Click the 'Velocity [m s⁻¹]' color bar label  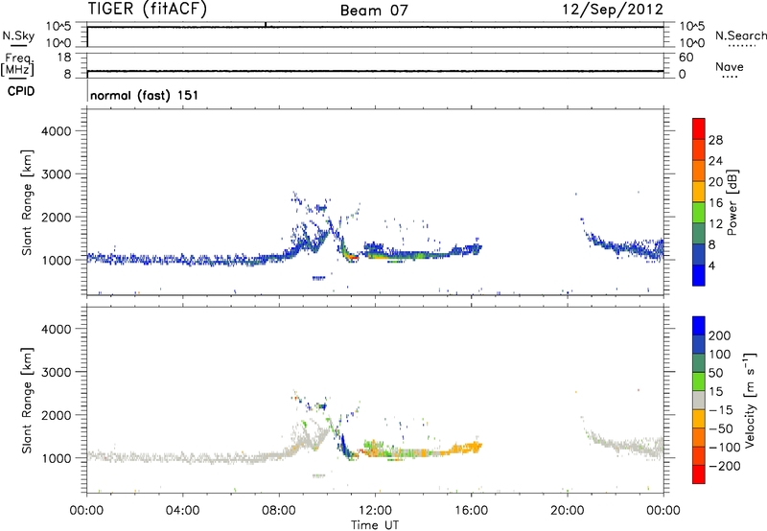751,400
